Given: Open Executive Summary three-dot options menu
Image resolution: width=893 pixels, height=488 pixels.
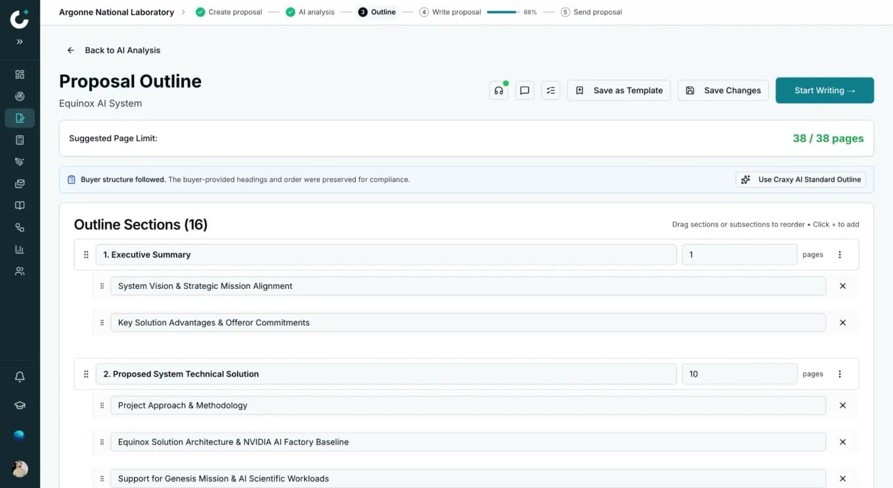Looking at the screenshot, I should tap(840, 255).
